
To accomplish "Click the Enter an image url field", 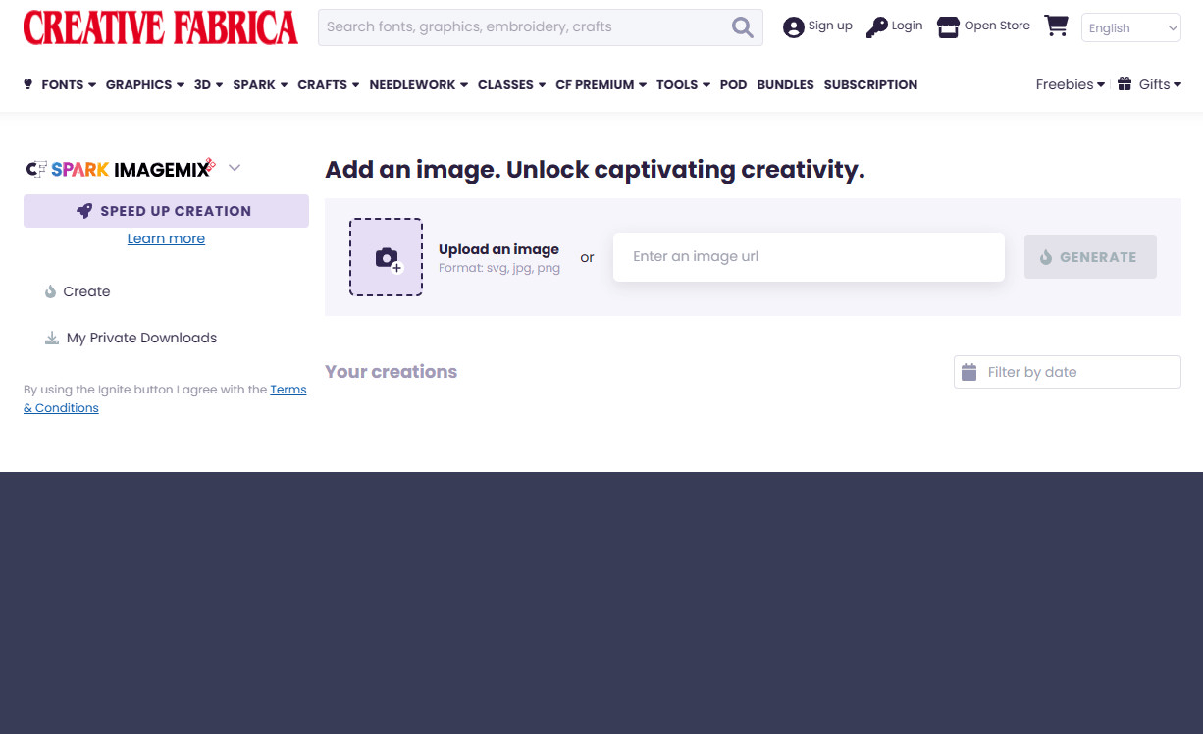I will pyautogui.click(x=809, y=257).
